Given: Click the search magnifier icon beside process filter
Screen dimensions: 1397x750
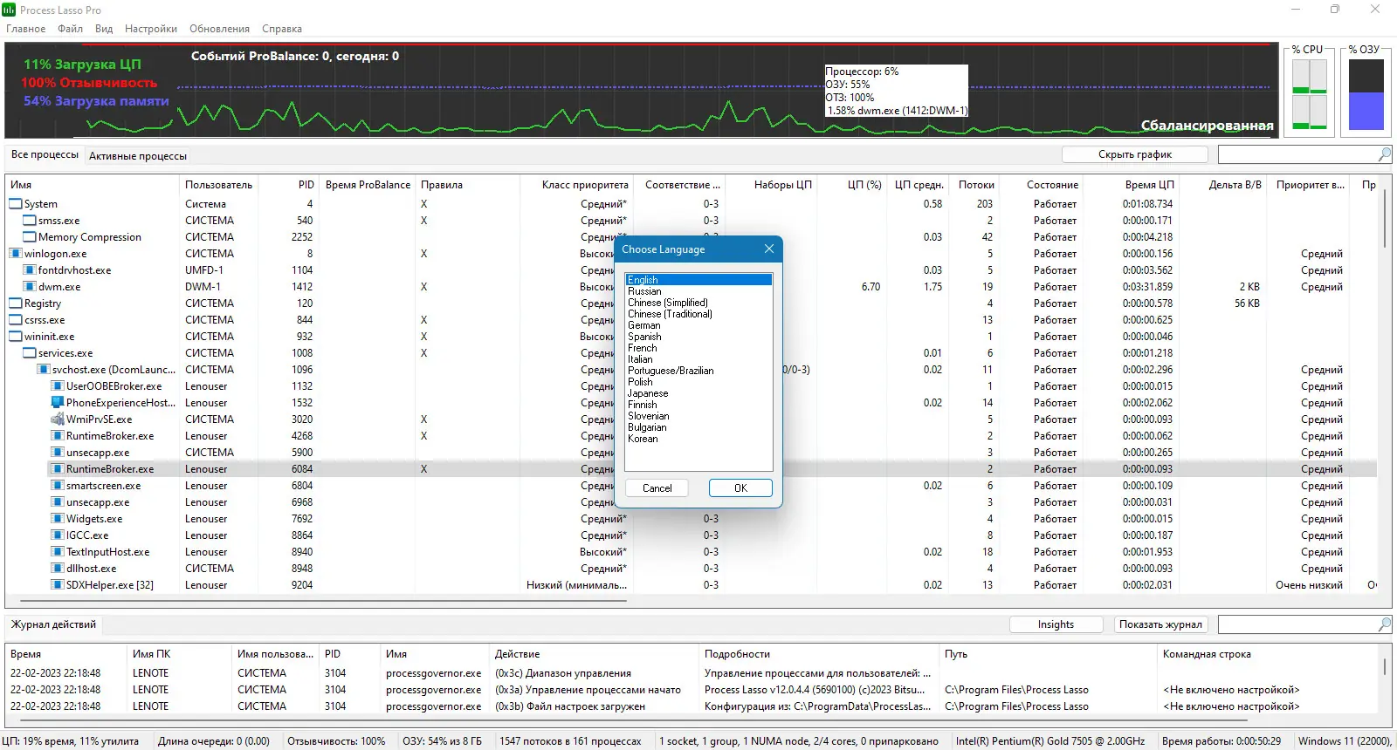Looking at the screenshot, I should point(1384,154).
